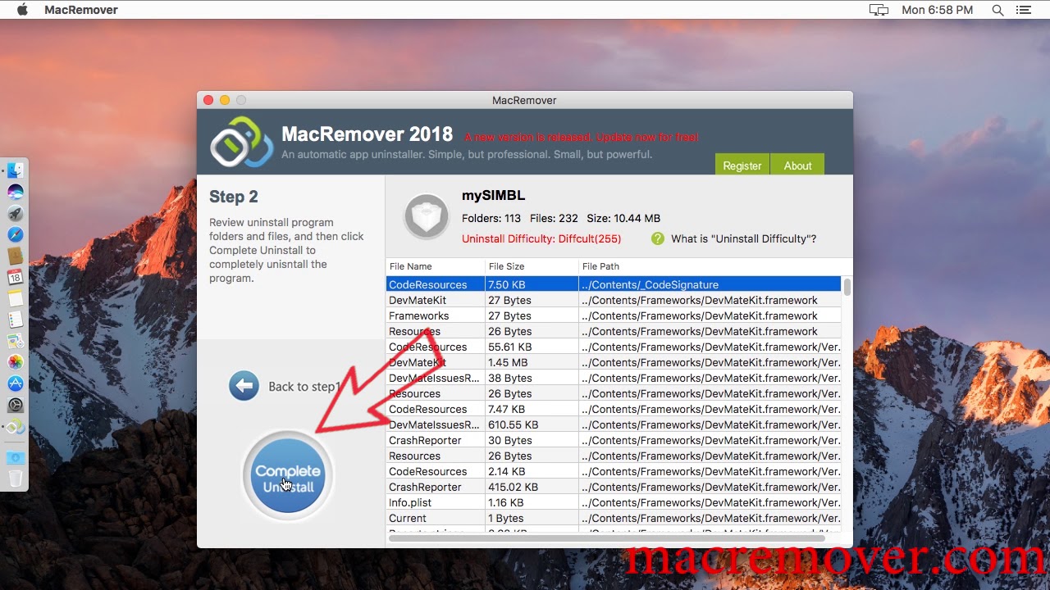Select the DevMateKit 1.45 MB row
This screenshot has width=1050, height=590.
click(614, 362)
